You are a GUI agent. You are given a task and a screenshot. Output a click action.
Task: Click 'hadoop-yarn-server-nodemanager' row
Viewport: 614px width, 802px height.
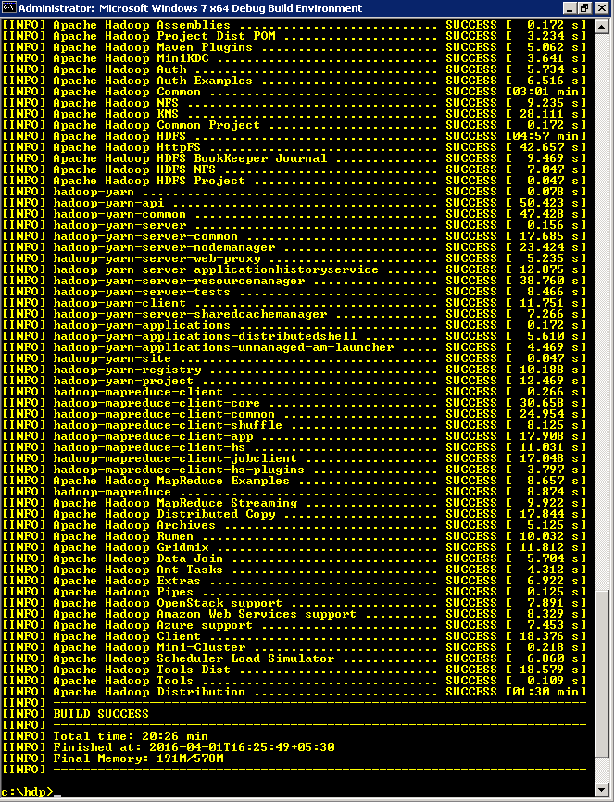294,247
